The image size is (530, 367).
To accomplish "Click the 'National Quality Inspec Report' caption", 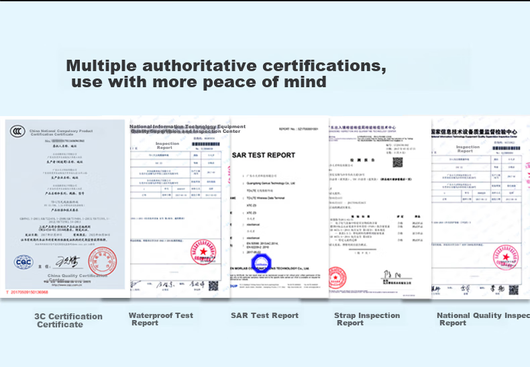I will click(x=483, y=319).
